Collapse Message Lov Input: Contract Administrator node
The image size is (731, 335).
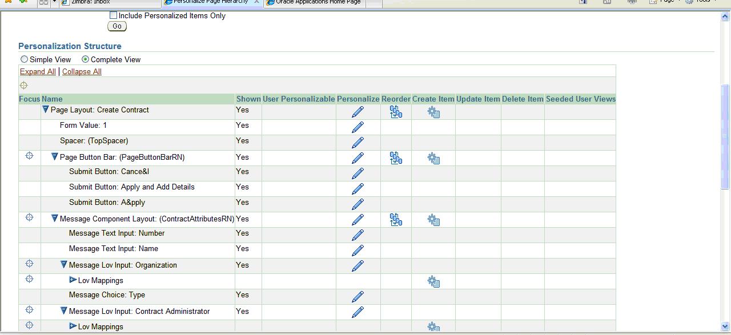tap(64, 310)
